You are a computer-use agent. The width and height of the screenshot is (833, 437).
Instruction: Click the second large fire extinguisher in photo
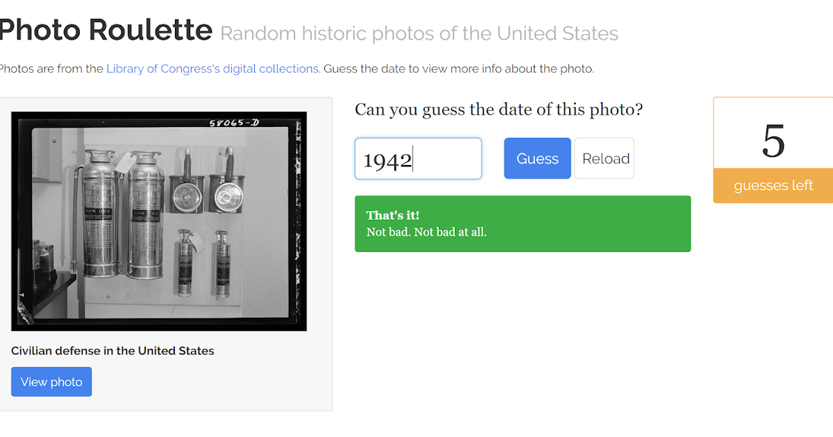point(144,215)
